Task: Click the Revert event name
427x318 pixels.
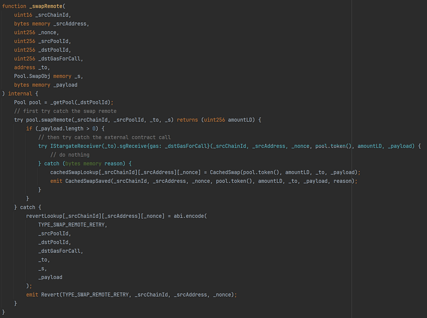Action: pos(50,294)
